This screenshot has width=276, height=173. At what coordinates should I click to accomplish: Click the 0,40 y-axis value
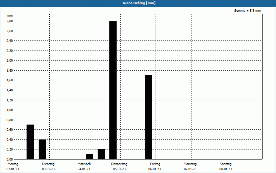point(10,140)
